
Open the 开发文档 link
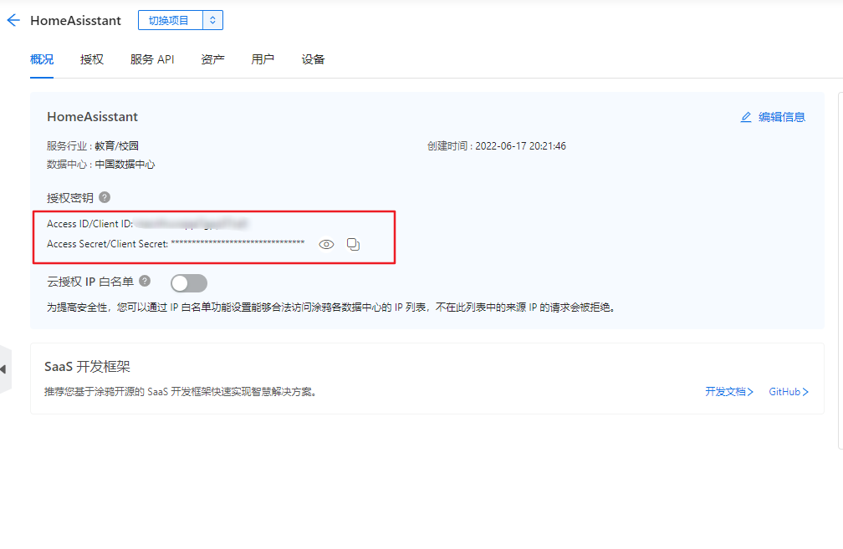pos(729,392)
